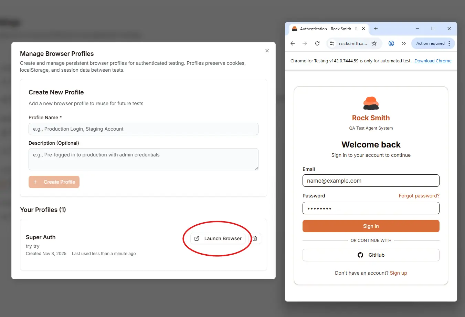Expand the toolbar overflow chevron
The width and height of the screenshot is (465, 317).
(x=403, y=43)
